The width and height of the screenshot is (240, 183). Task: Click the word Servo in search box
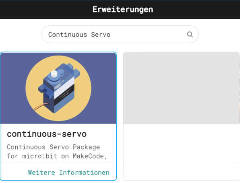coord(101,35)
